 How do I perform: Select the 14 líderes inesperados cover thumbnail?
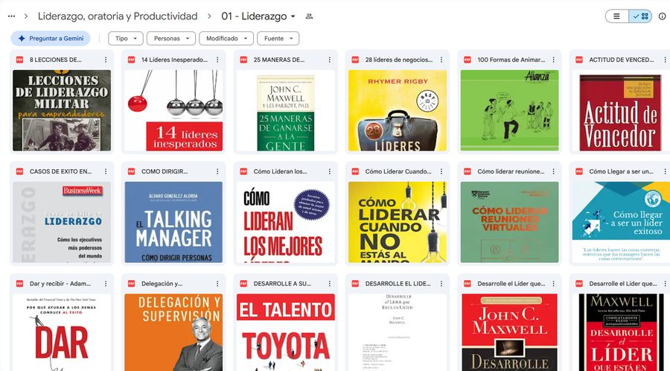pyautogui.click(x=173, y=110)
